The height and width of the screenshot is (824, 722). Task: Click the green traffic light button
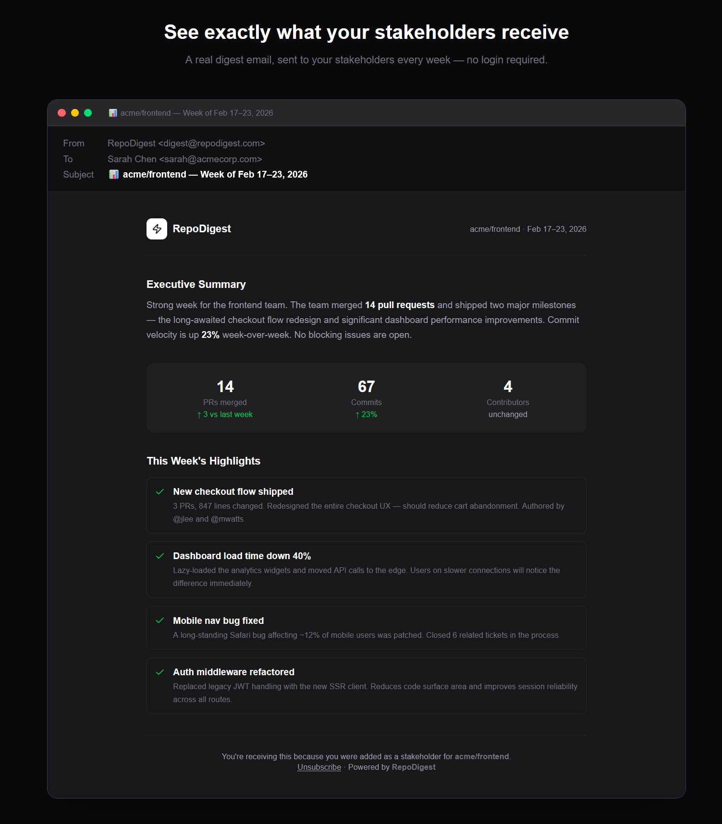coord(88,113)
